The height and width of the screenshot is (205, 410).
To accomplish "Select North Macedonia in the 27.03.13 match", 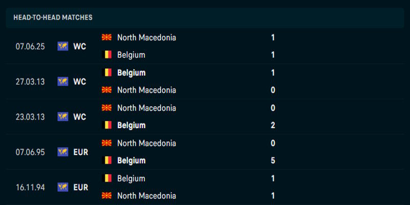I will [147, 90].
